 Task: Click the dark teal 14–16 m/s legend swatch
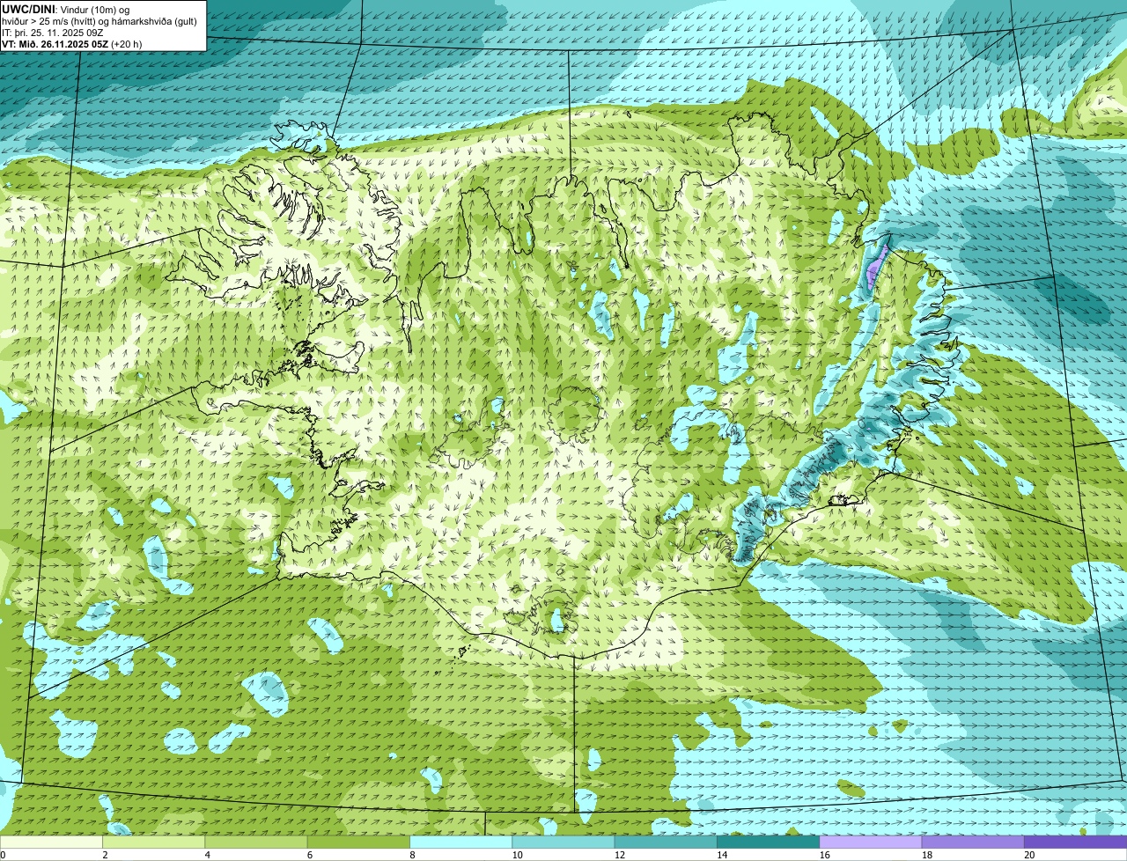click(769, 842)
